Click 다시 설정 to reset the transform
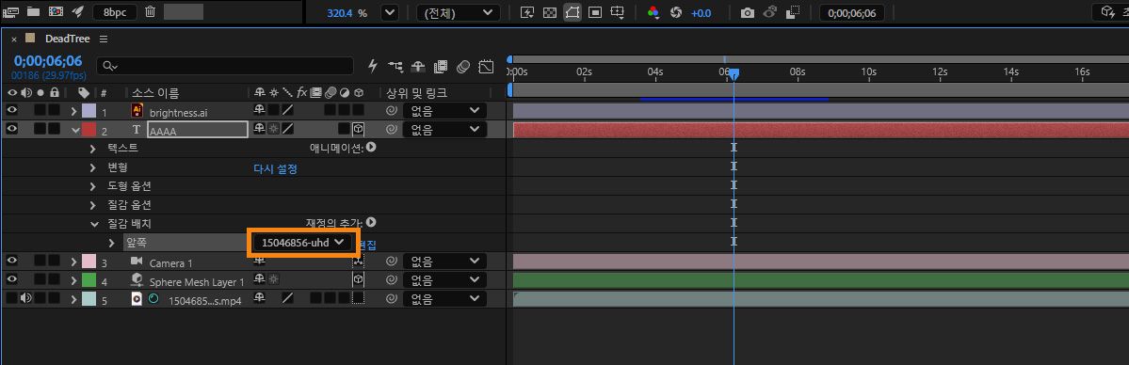Image resolution: width=1129 pixels, height=365 pixels. [275, 168]
